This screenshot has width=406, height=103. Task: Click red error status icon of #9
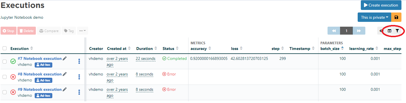coord(13,92)
